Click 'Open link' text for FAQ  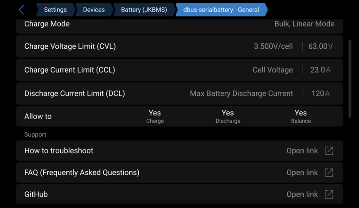pos(302,173)
